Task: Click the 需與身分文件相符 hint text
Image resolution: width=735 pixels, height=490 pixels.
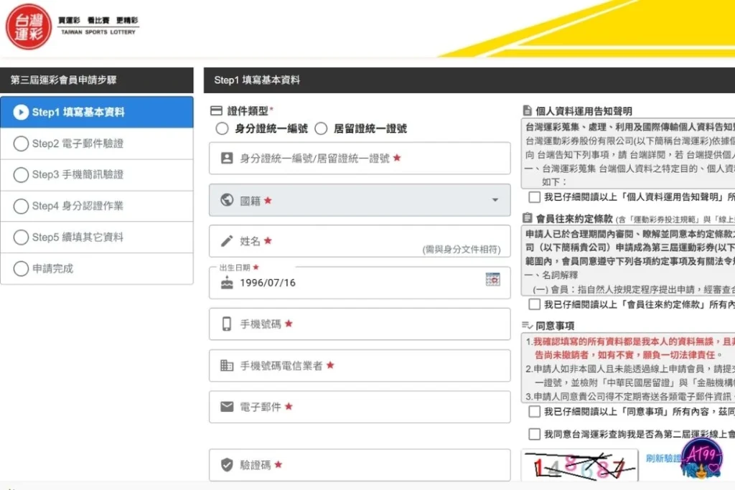Action: coord(462,250)
